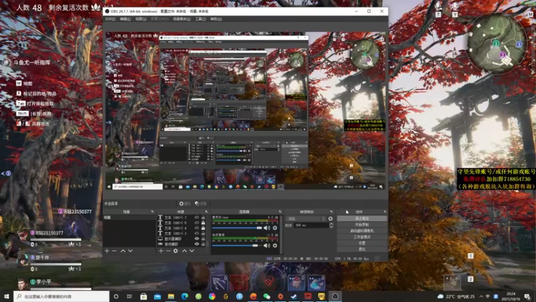
Task: Open the Edit menu in OBS
Action: point(125,19)
